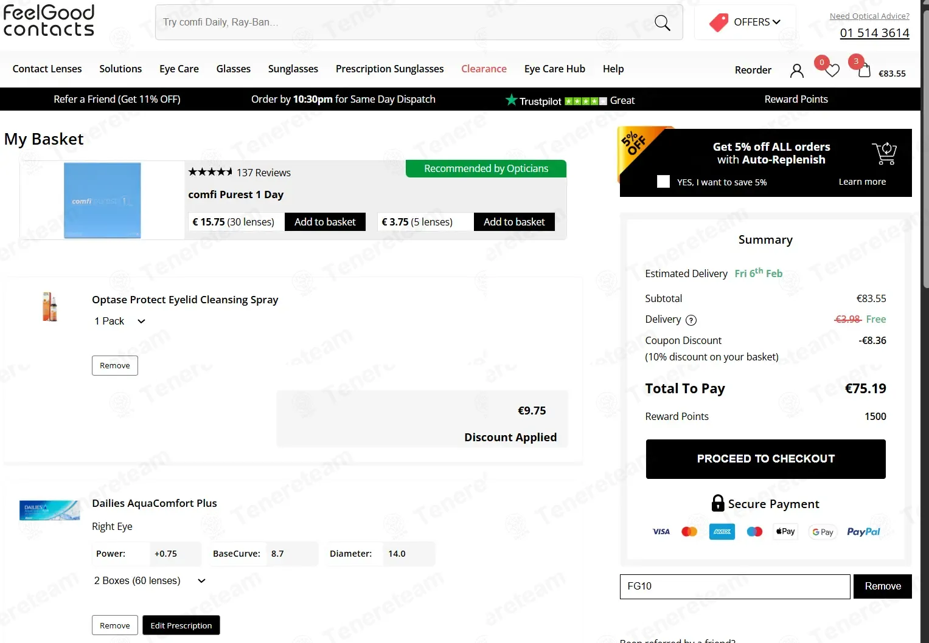Viewport: 929px width, 643px height.
Task: Click Learn more about Auto-Replenish
Action: coord(862,182)
